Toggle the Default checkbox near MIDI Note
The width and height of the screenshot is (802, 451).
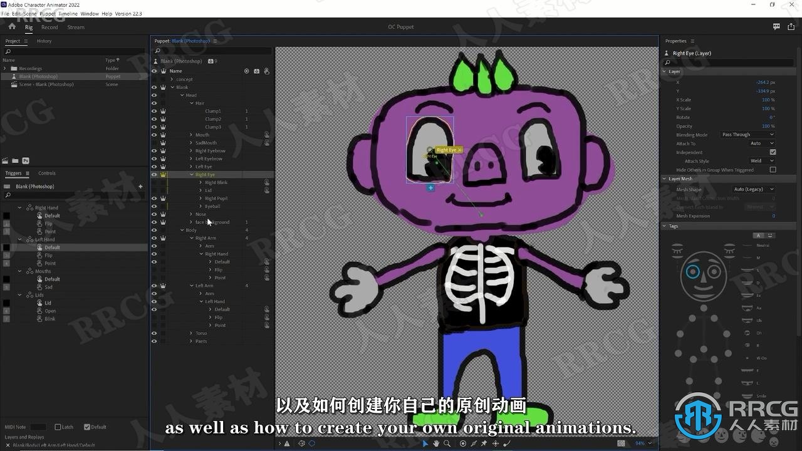[x=87, y=427]
